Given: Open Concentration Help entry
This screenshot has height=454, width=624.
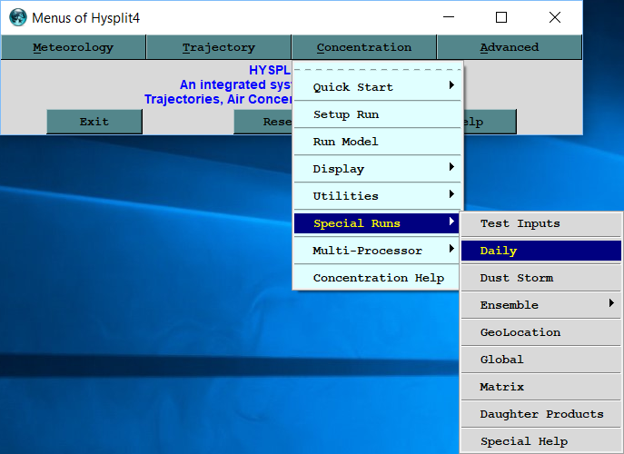Looking at the screenshot, I should point(377,278).
